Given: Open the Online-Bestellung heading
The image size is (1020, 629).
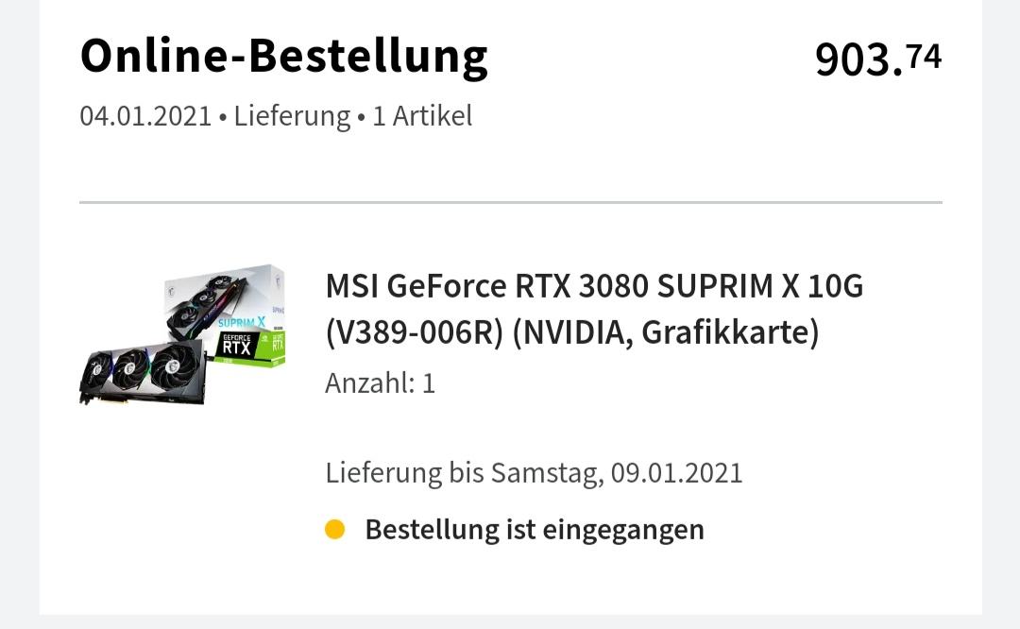Looking at the screenshot, I should pos(283,57).
